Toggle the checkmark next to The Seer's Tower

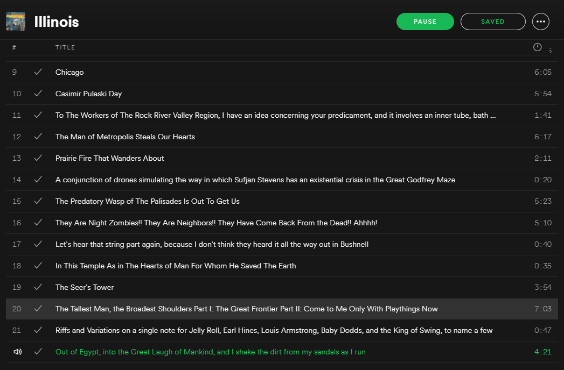[38, 287]
